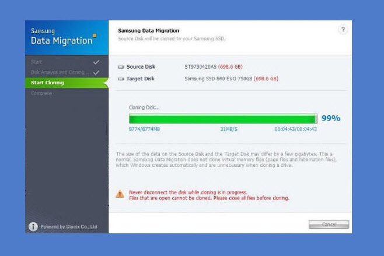Click the Target Disk label
This screenshot has width=384, height=256.
tap(140, 79)
